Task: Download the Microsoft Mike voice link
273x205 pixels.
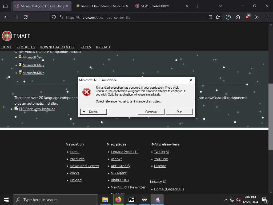Action: coord(33,73)
